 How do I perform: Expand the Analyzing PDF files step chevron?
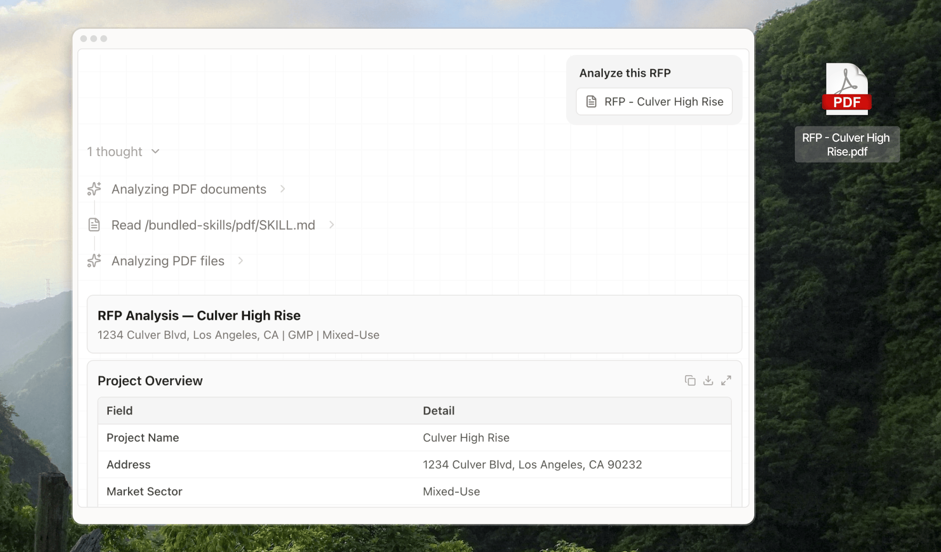(x=241, y=261)
